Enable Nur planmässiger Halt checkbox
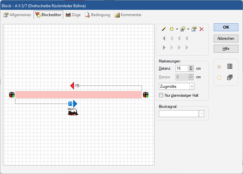 click(161, 95)
